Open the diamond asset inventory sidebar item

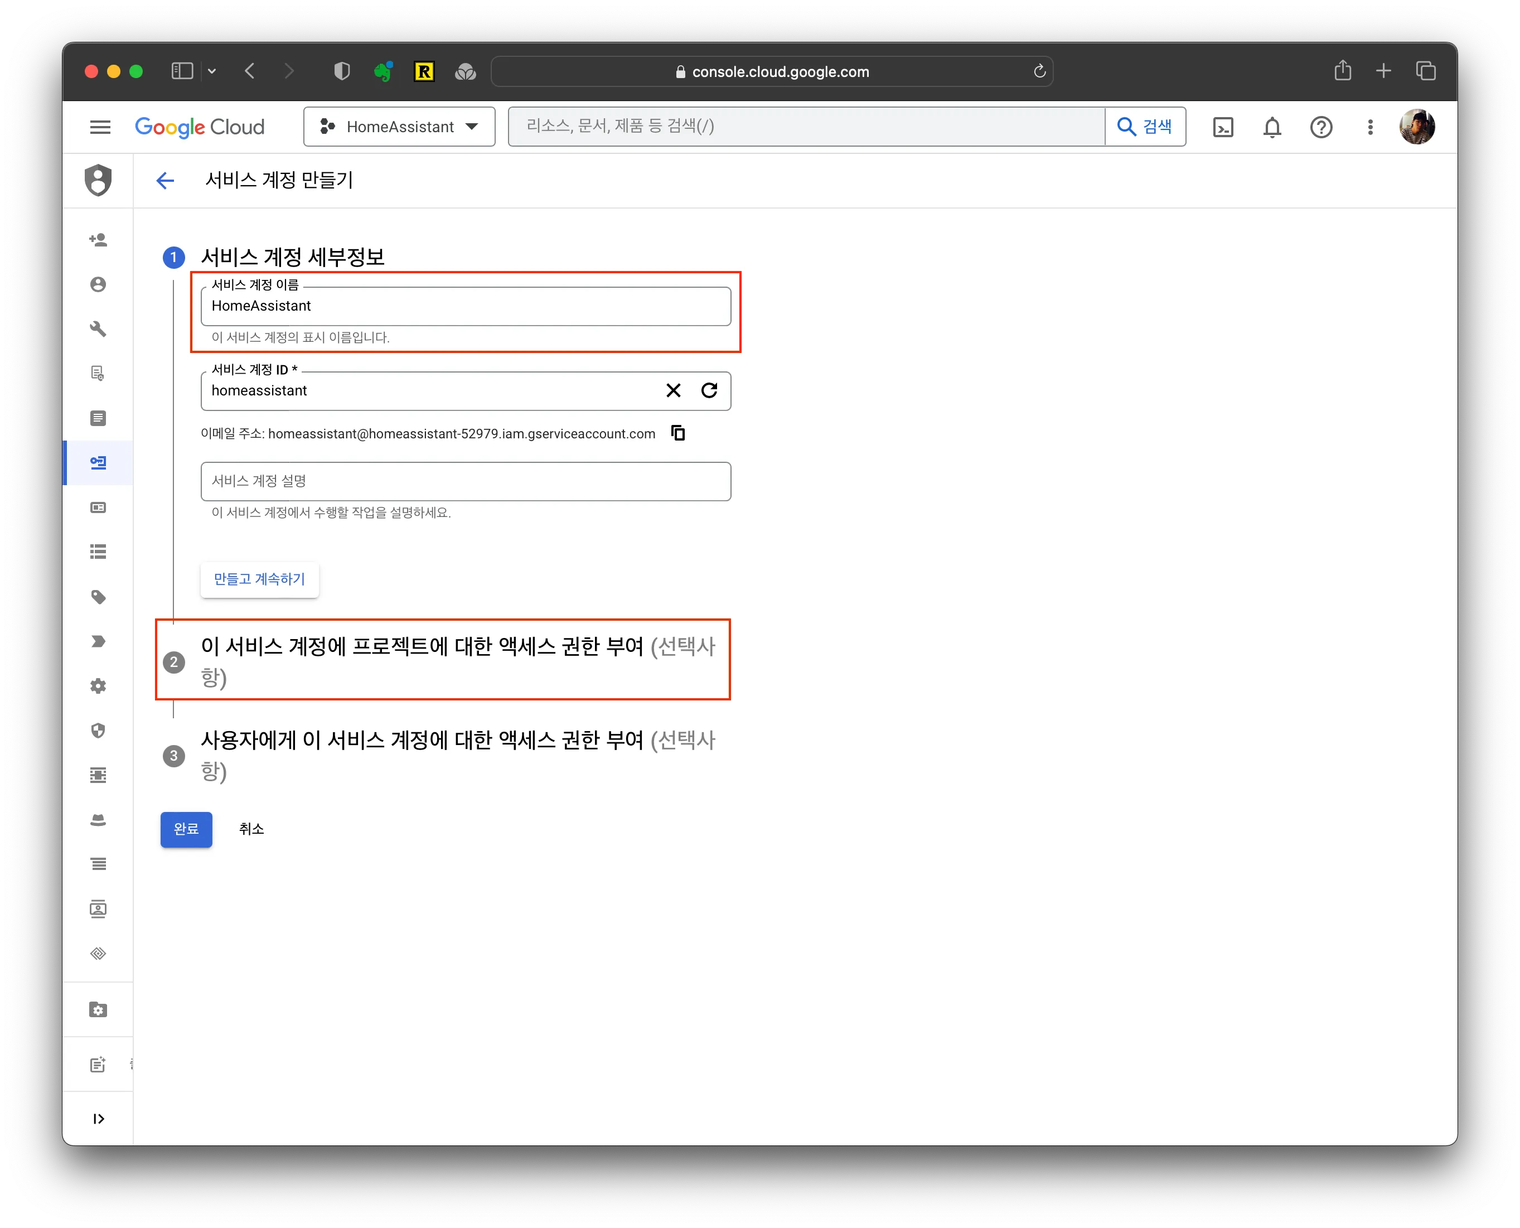(98, 954)
